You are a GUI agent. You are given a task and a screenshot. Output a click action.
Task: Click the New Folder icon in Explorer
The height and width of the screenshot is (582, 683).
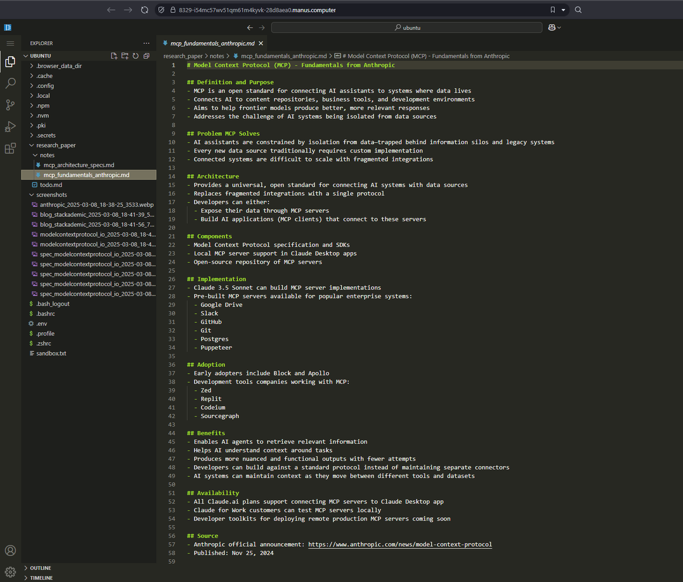(125, 56)
